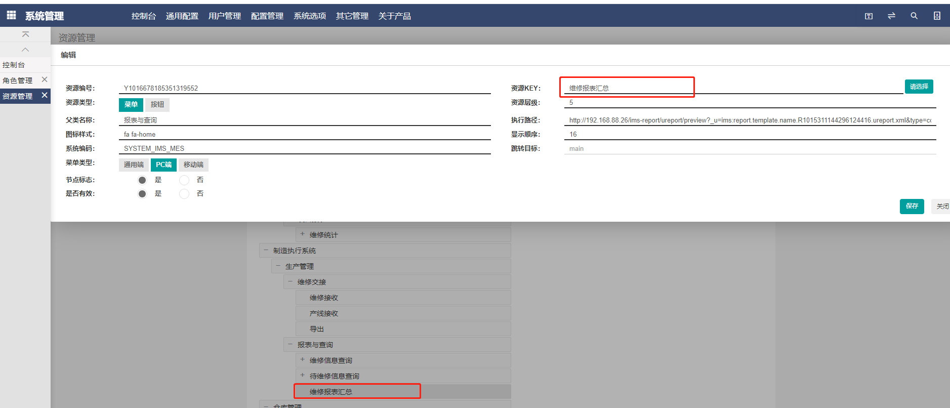Click the 系统编码 input field

[305, 148]
